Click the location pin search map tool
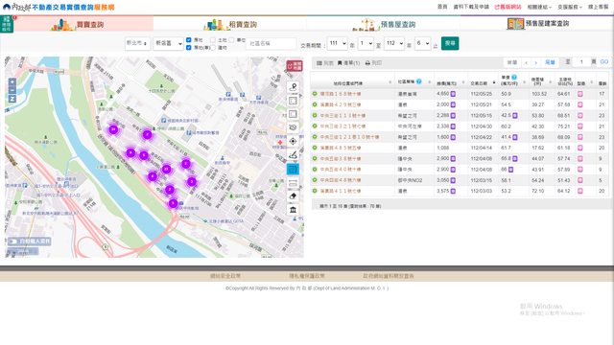The width and height of the screenshot is (614, 345). (293, 87)
